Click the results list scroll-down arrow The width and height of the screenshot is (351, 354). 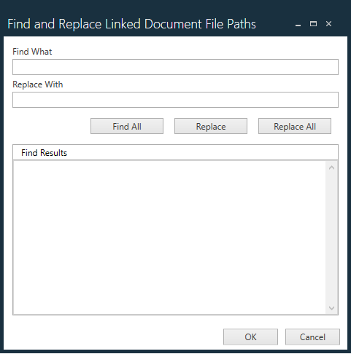point(331,308)
